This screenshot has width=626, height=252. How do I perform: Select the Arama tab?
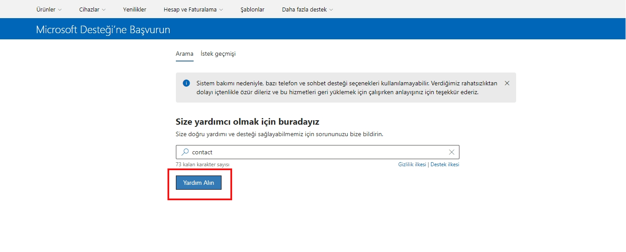[185, 54]
